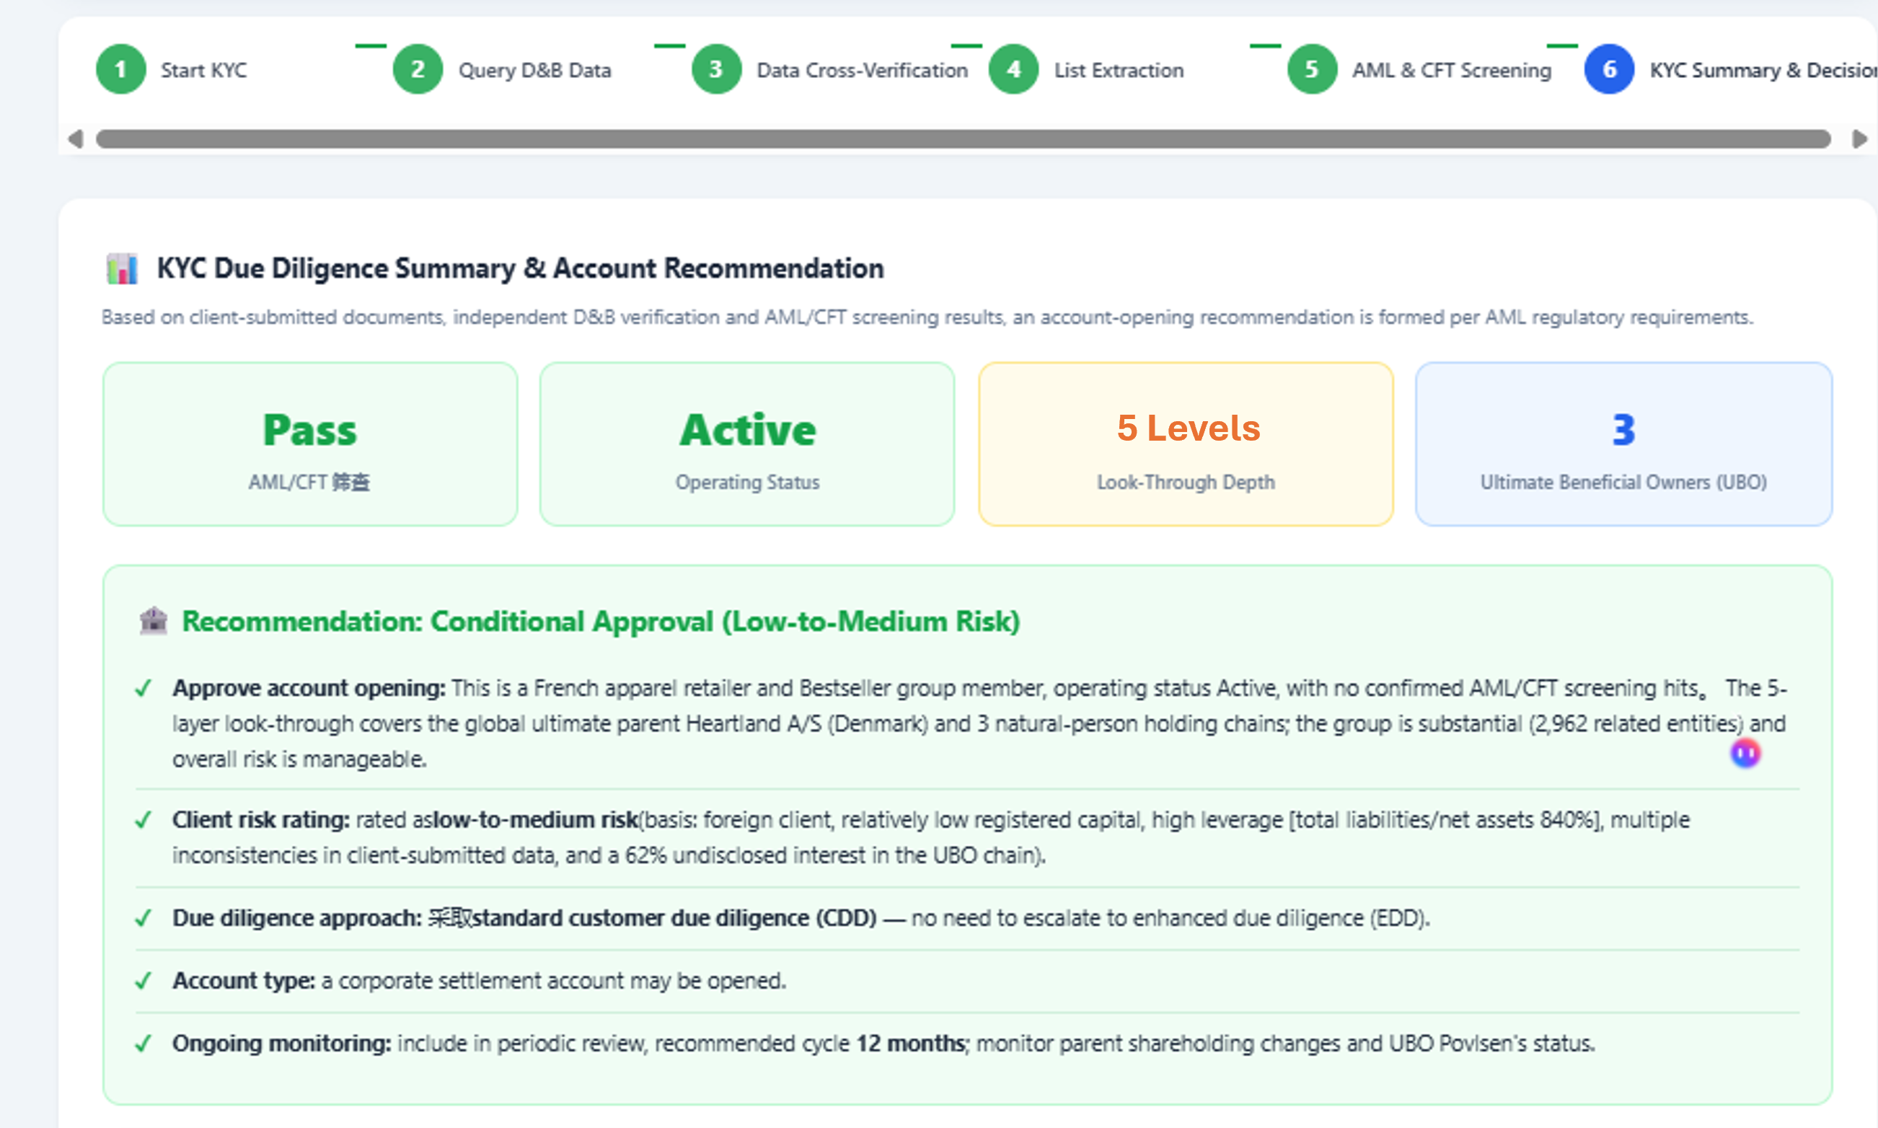
Task: Click the KYC Due Diligence Summary title
Action: click(520, 268)
